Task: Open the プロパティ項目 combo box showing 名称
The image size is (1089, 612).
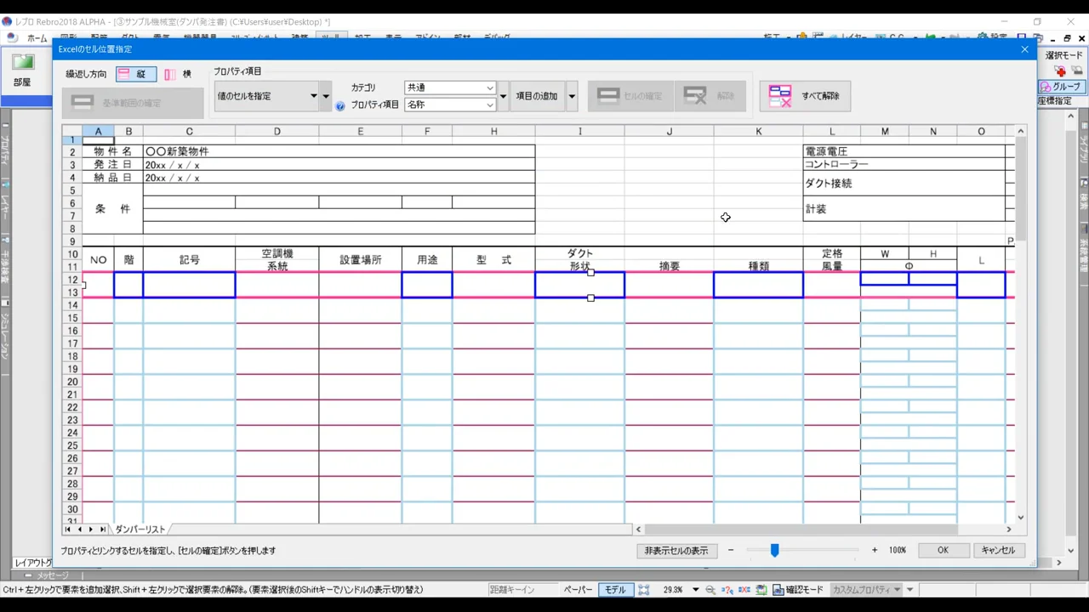Action: [450, 105]
